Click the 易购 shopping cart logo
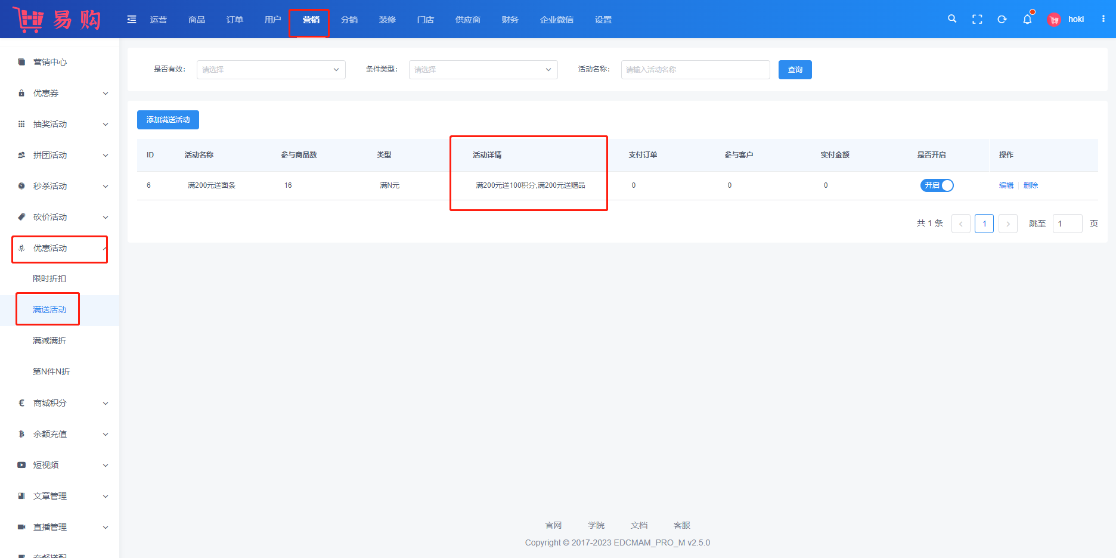1116x558 pixels. point(57,20)
